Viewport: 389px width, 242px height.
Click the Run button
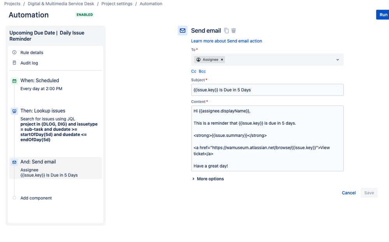point(383,15)
